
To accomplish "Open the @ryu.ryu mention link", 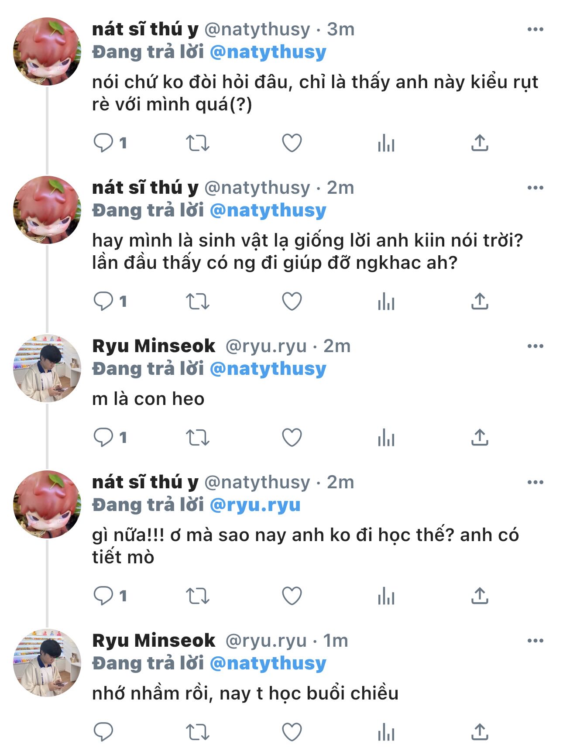I will pos(255,505).
